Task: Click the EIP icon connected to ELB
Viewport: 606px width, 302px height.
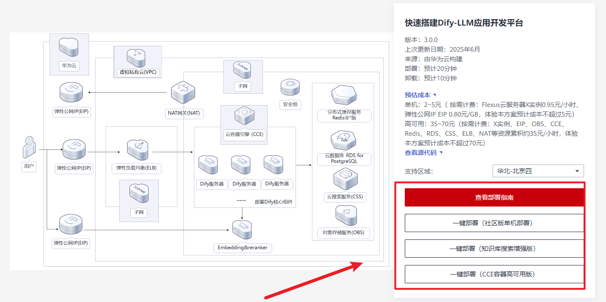Action: point(74,150)
